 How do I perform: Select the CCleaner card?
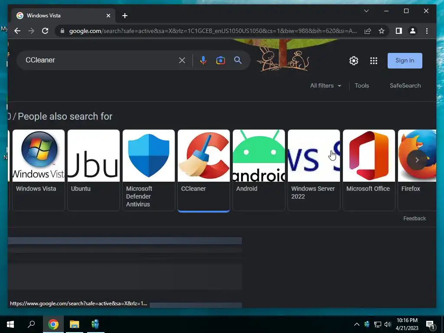(x=204, y=170)
